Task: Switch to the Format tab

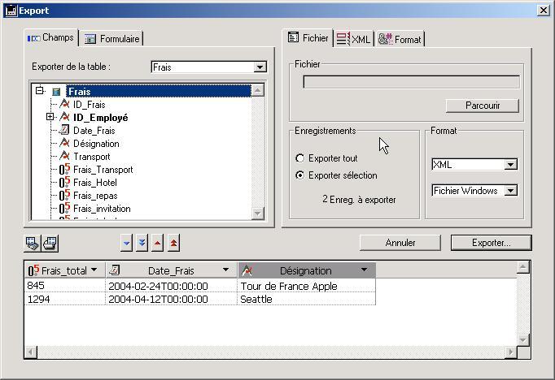Action: click(x=400, y=39)
